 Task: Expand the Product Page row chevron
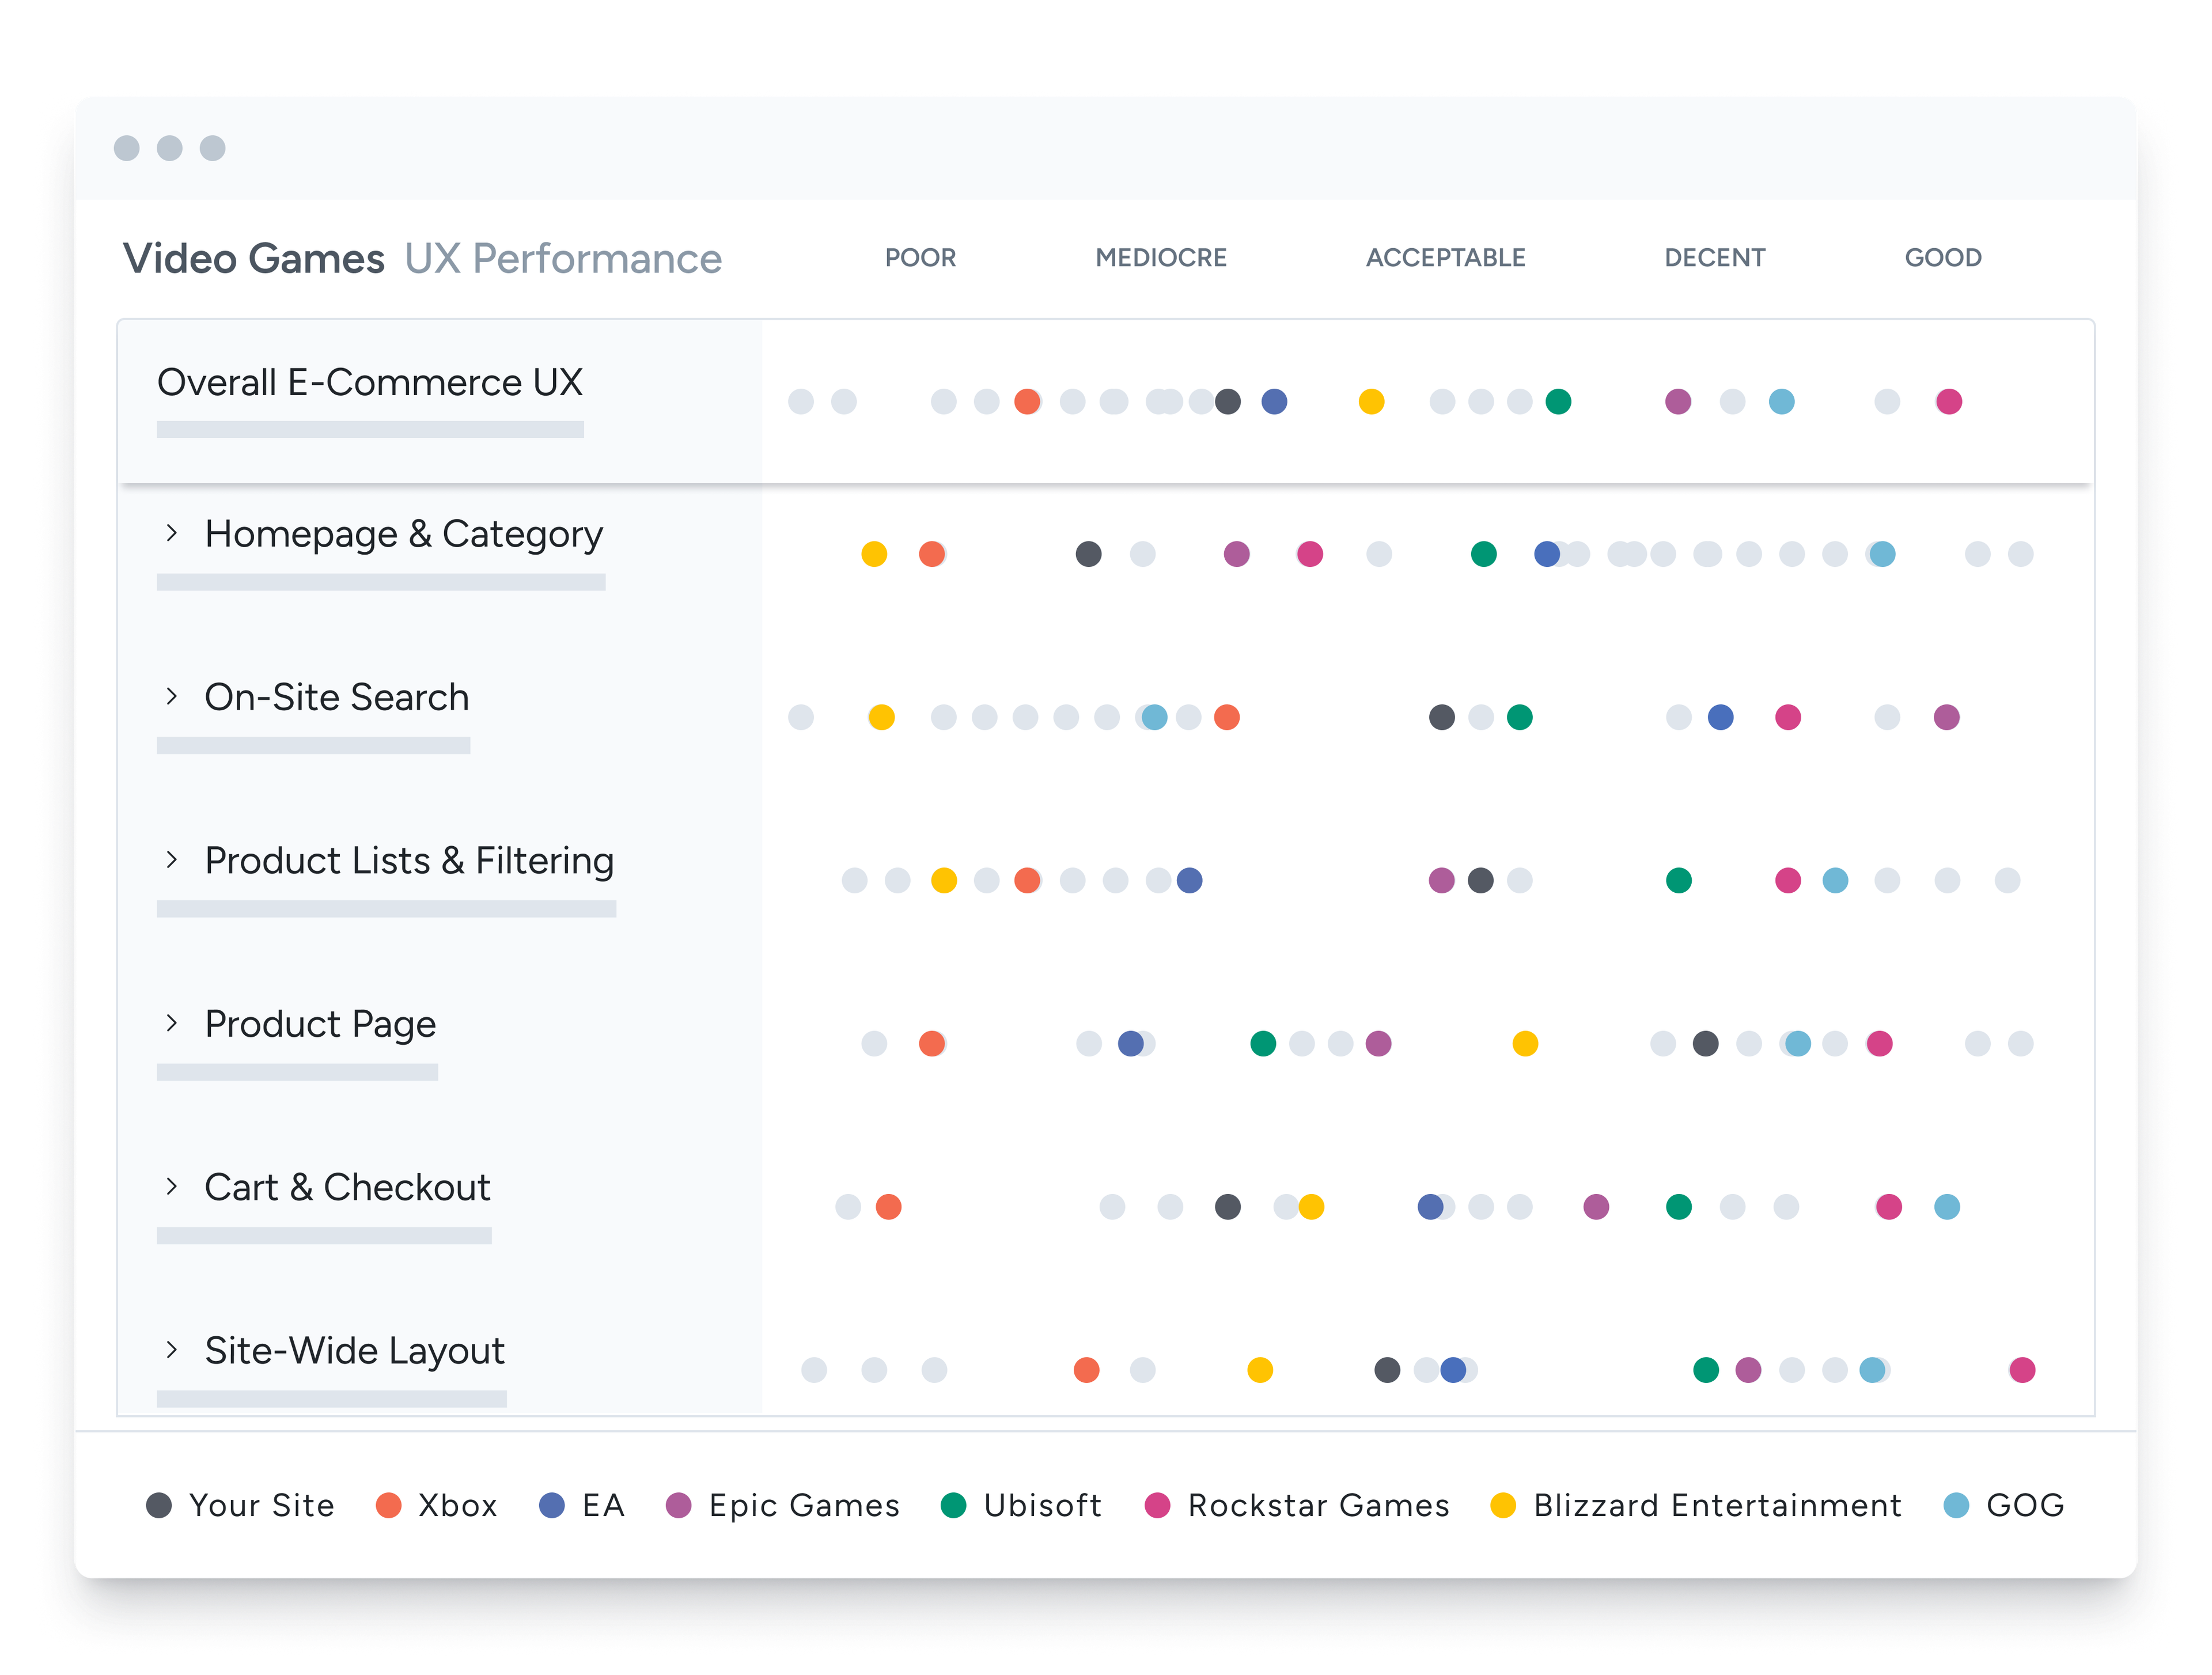coord(172,1022)
